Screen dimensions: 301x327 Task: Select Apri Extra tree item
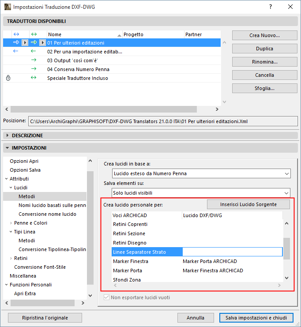click(x=25, y=293)
